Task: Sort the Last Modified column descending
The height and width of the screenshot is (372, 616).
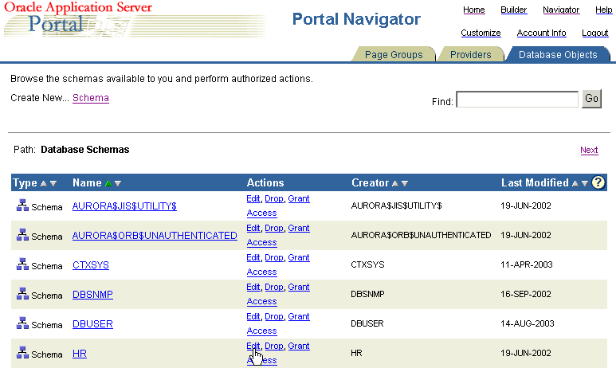Action: pyautogui.click(x=585, y=183)
